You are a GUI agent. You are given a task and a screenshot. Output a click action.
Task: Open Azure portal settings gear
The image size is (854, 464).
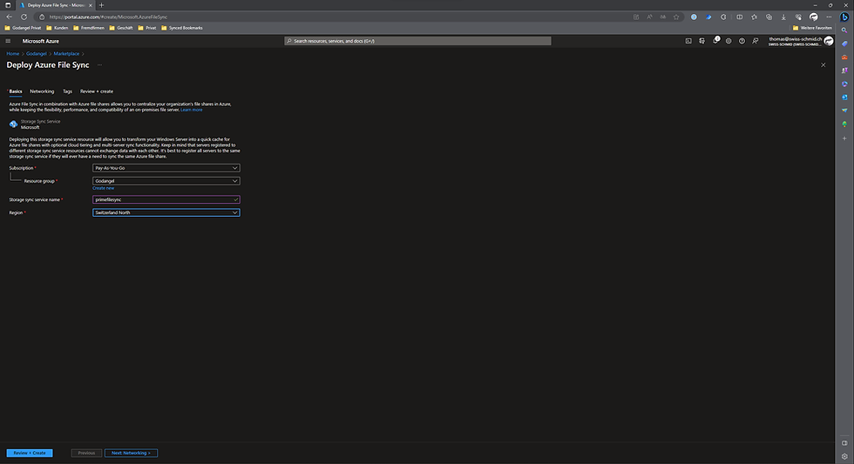(x=729, y=41)
